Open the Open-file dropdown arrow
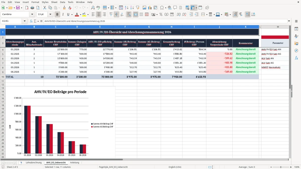 [x=14, y=8]
